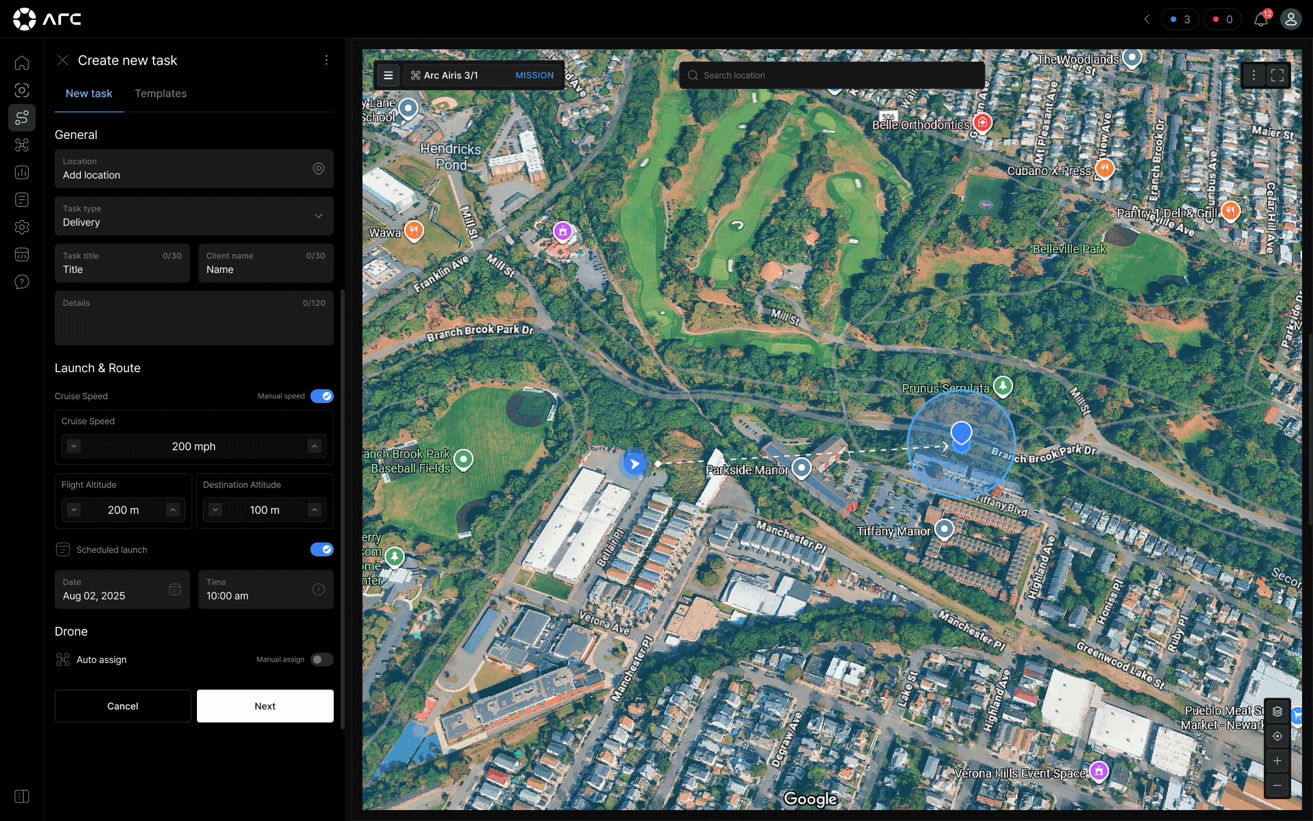
Task: Pick location with target icon
Action: (318, 169)
